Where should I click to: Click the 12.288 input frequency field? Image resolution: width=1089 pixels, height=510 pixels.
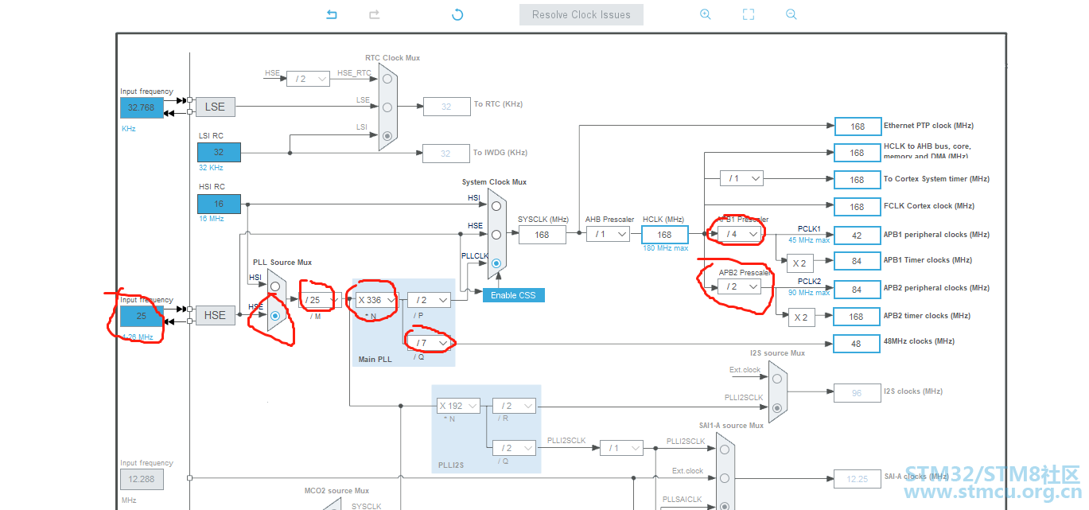pos(142,479)
